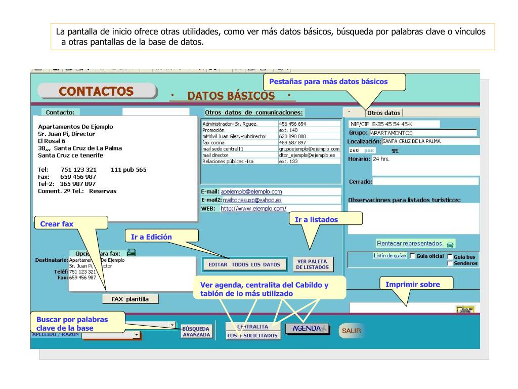The image size is (518, 389).
Task: Click the FAX plantilla button
Action: (x=130, y=299)
